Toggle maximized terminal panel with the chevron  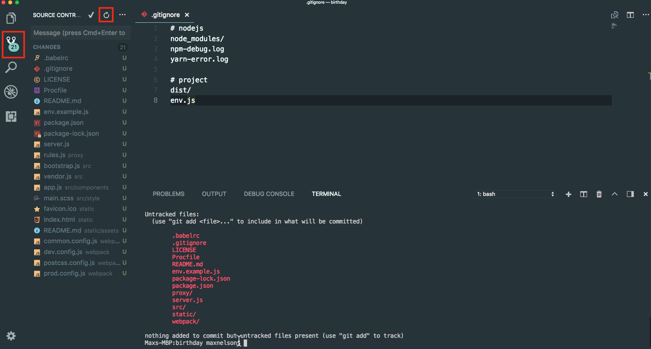(615, 194)
